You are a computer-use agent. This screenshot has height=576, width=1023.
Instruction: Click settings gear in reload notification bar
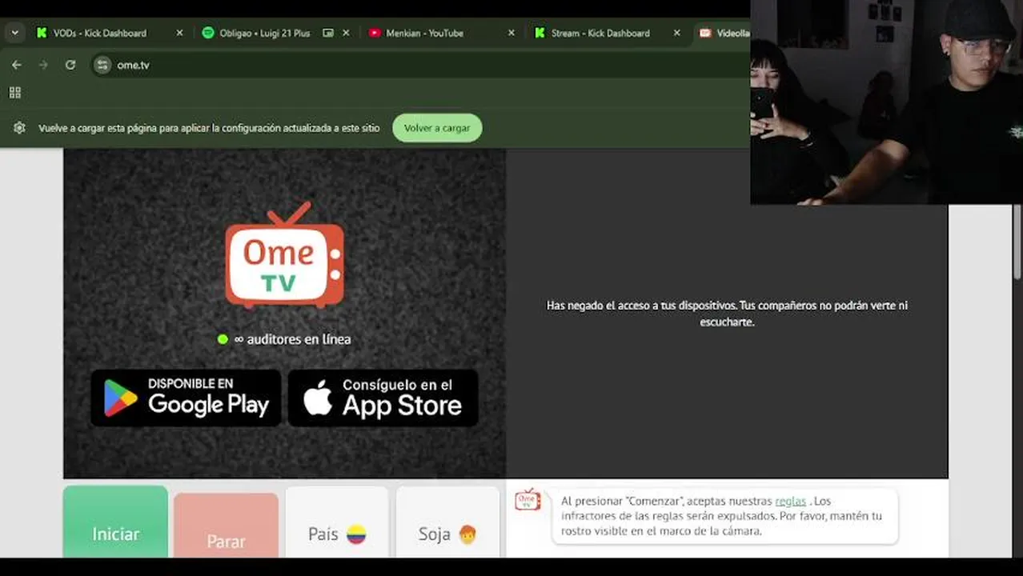tap(20, 128)
